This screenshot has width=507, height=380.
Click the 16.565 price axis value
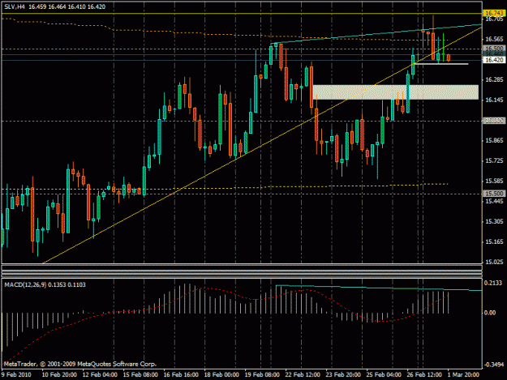tap(494, 39)
